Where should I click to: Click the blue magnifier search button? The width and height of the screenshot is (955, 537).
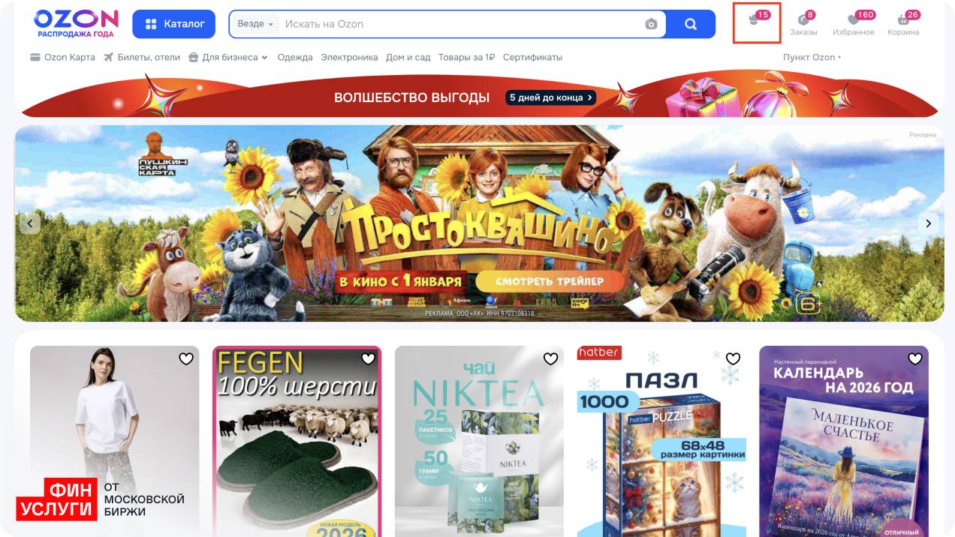click(691, 24)
